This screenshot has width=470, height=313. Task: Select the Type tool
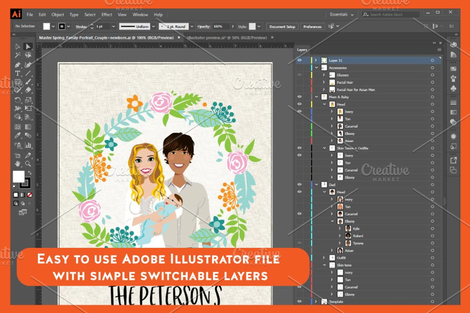(x=18, y=74)
